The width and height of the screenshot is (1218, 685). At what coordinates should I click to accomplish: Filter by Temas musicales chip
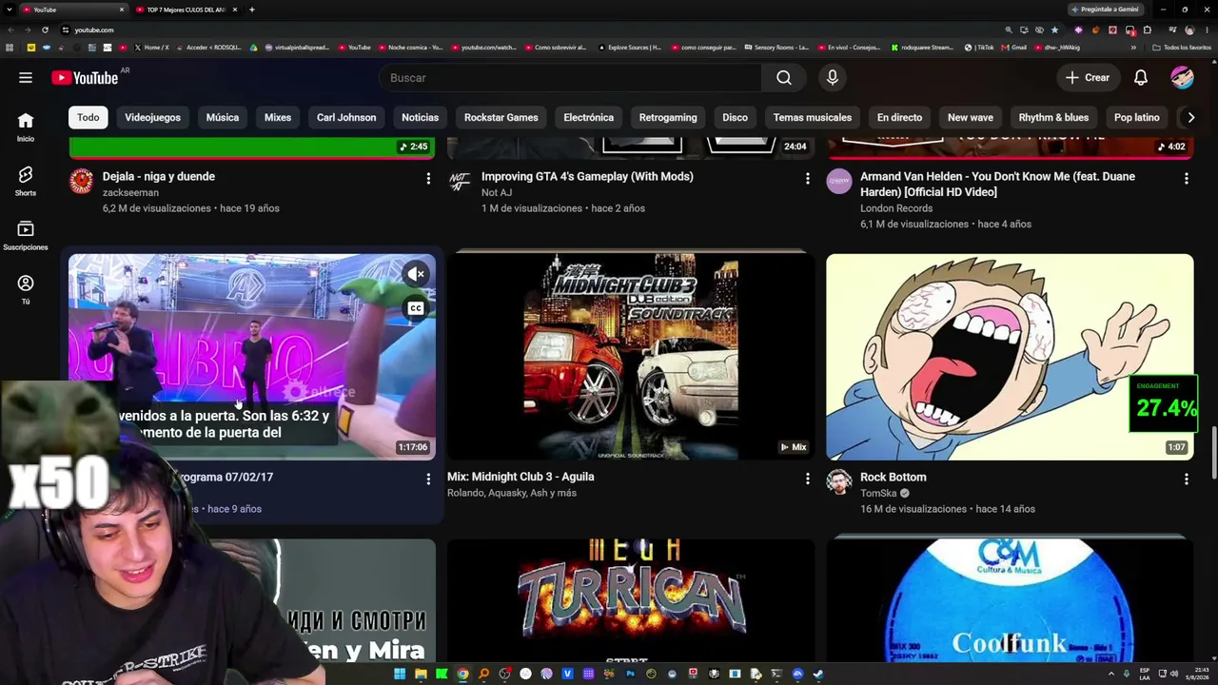[813, 117]
